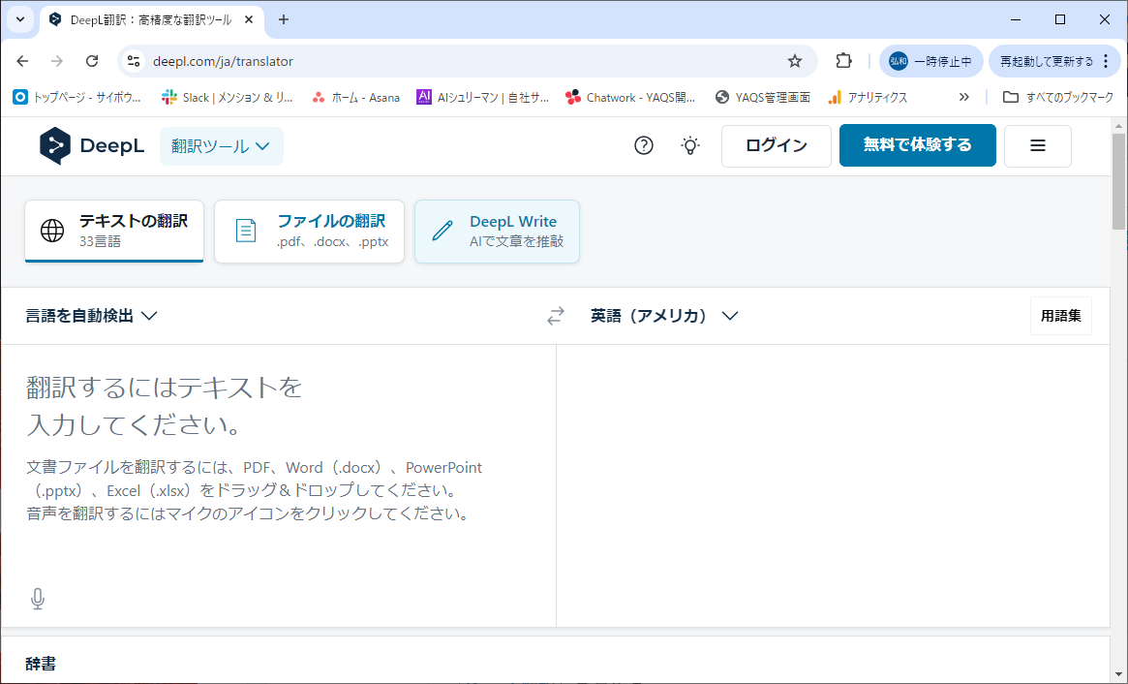Reload the current page
1128x684 pixels.
[x=92, y=61]
